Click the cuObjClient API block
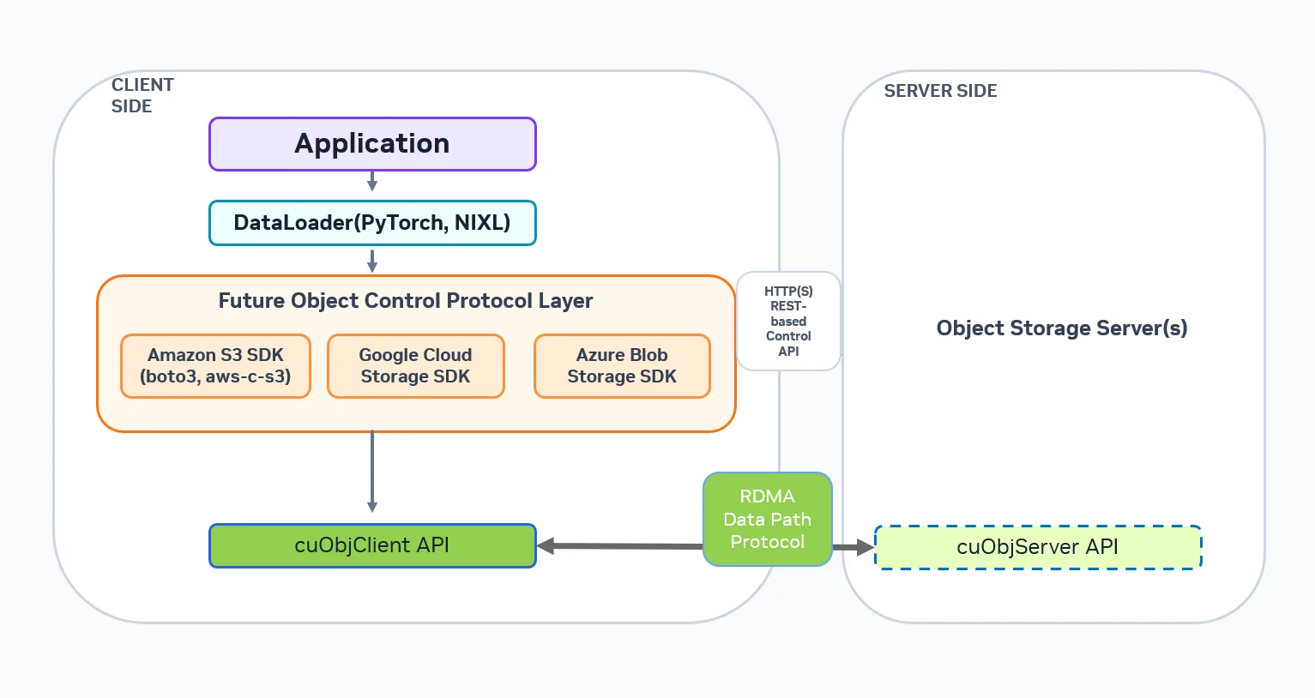1315x698 pixels. [372, 545]
